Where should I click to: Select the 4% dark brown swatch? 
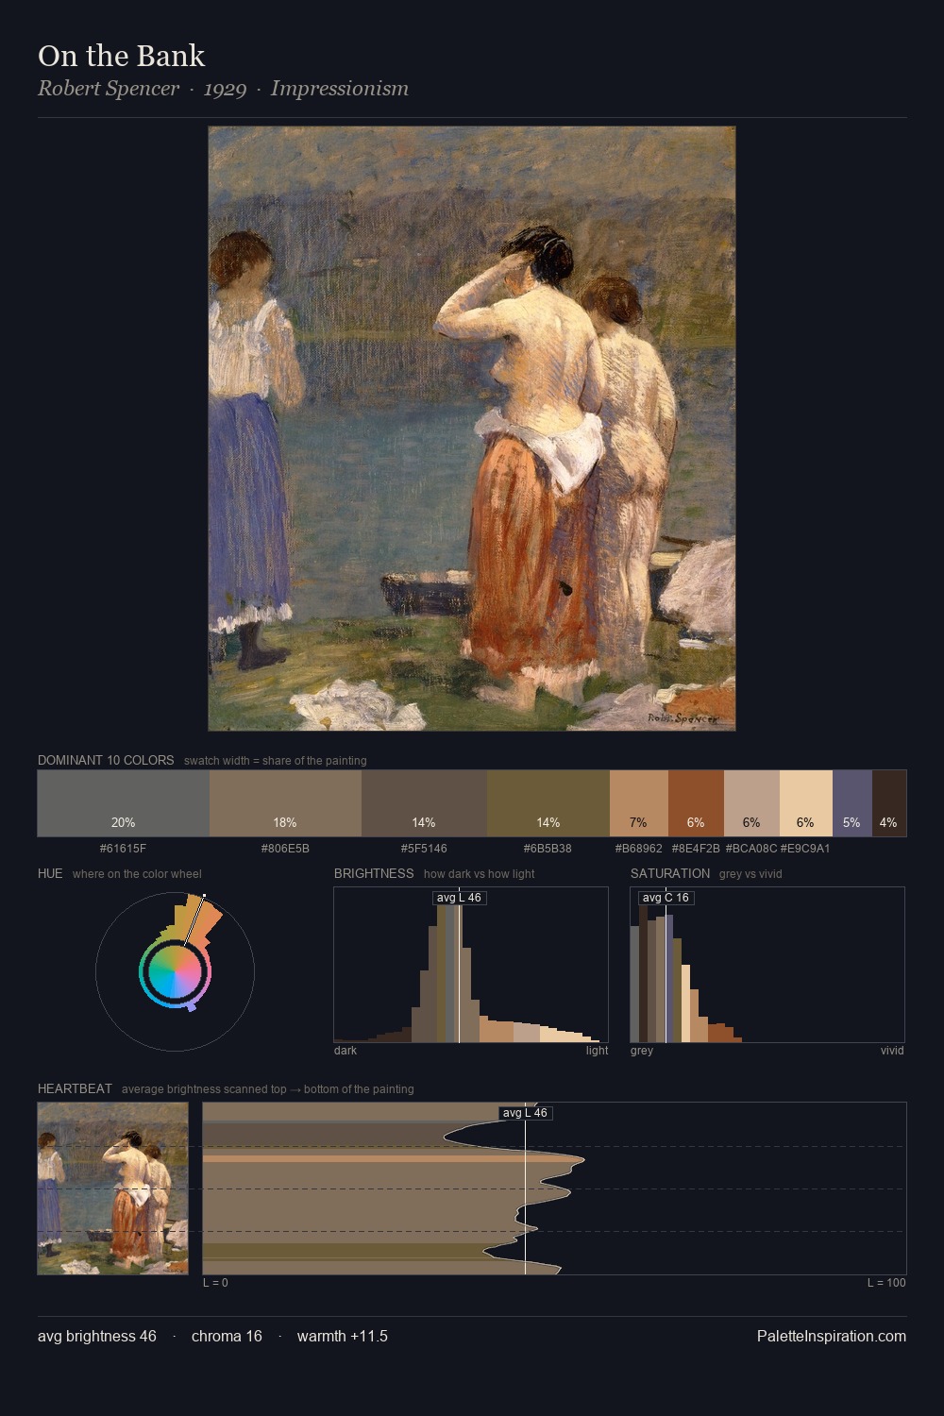coord(889,803)
